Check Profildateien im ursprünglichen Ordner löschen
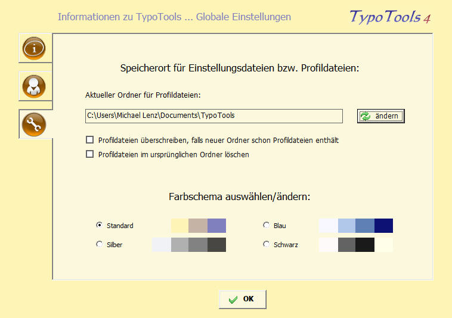452x318 pixels. pos(90,154)
